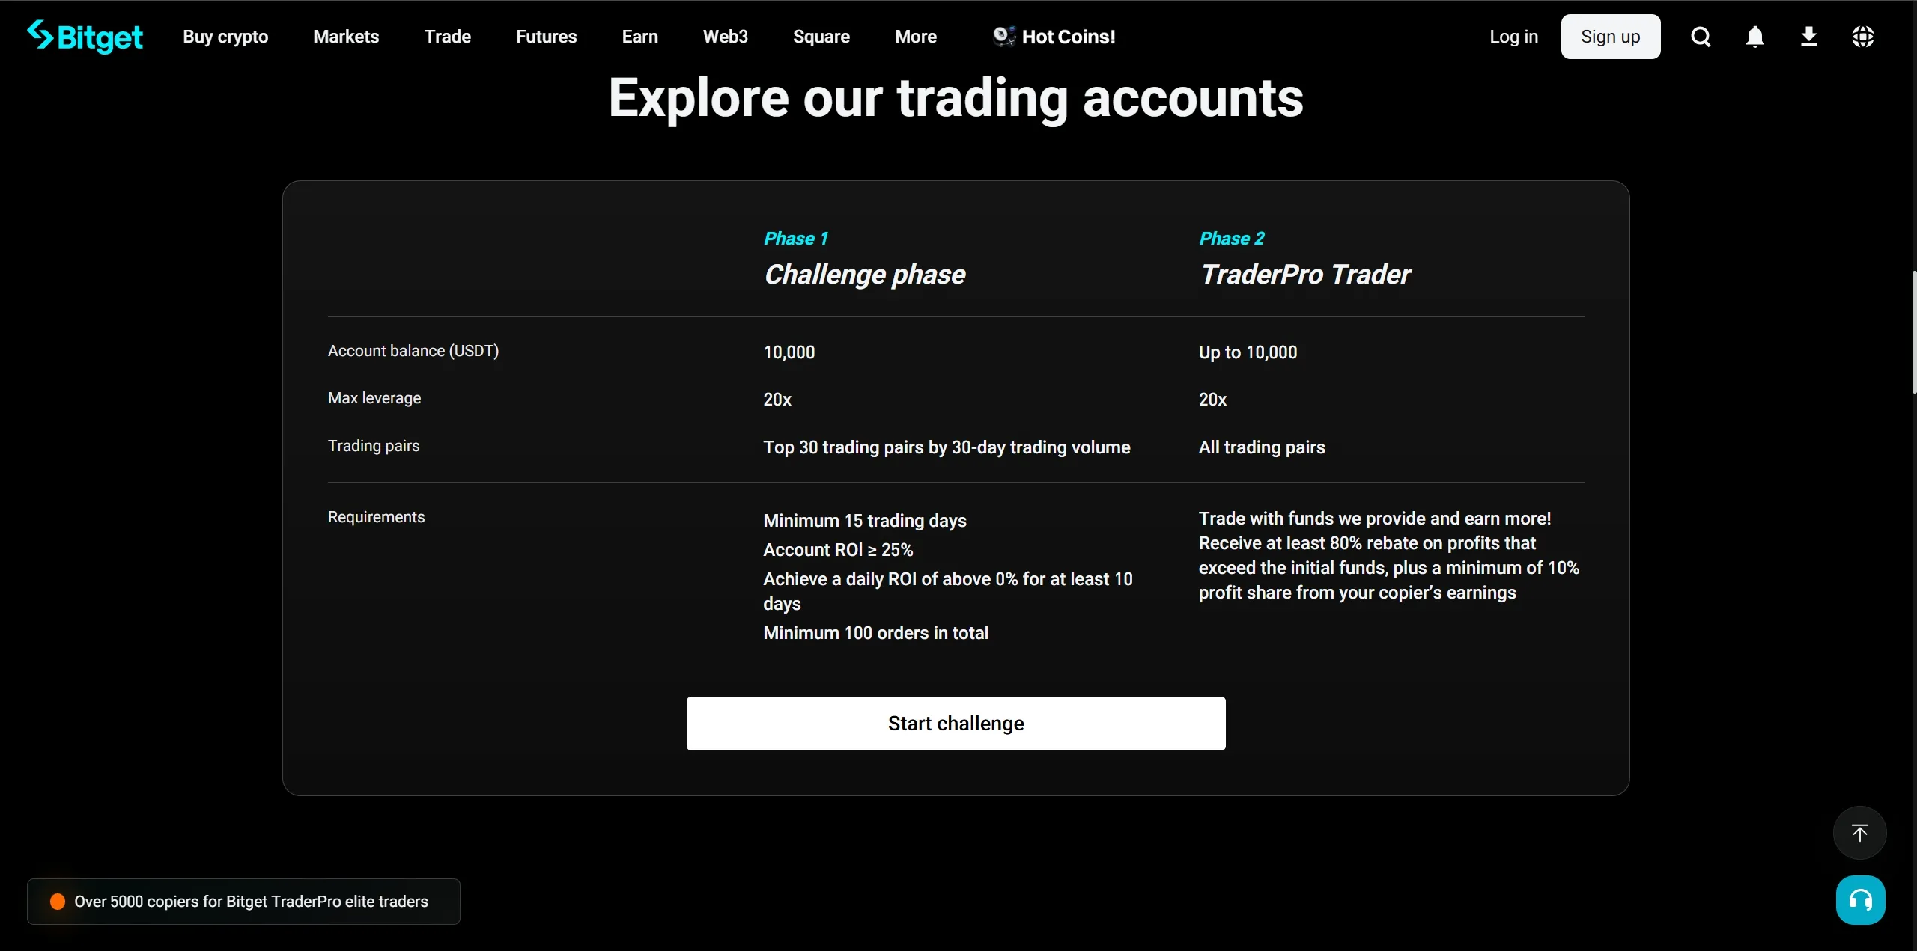The image size is (1917, 951).
Task: Open the Trade menu item
Action: pos(447,37)
